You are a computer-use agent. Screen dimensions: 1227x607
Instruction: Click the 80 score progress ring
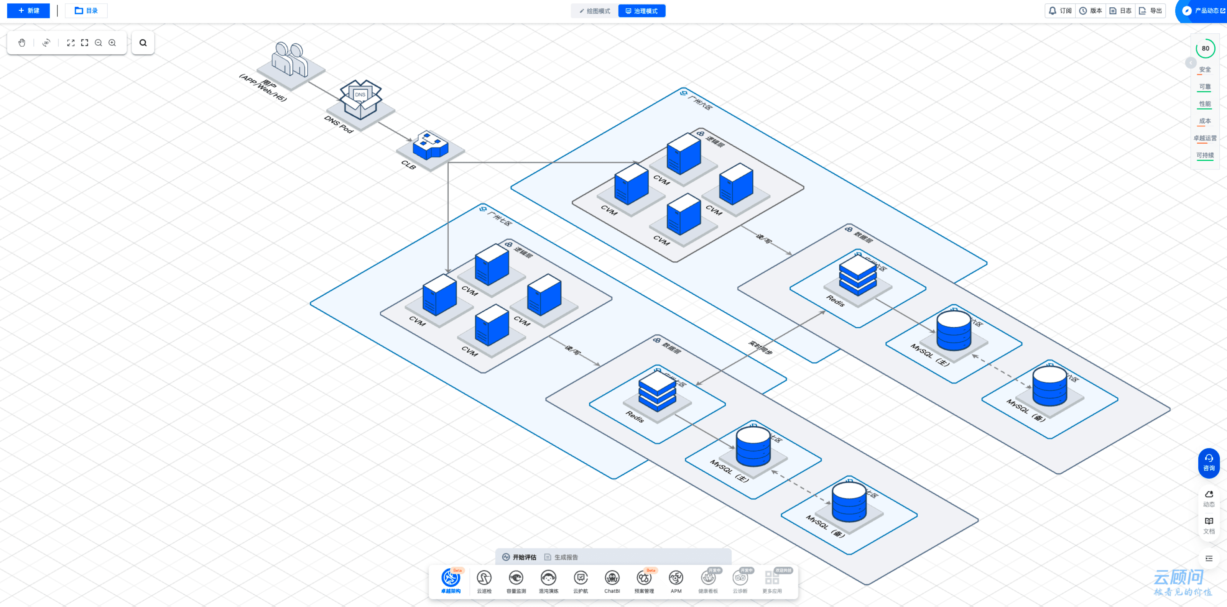[x=1205, y=48]
